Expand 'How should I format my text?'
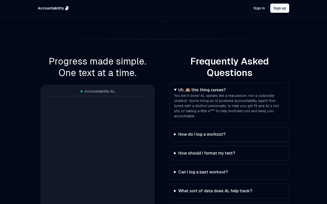 207,153
